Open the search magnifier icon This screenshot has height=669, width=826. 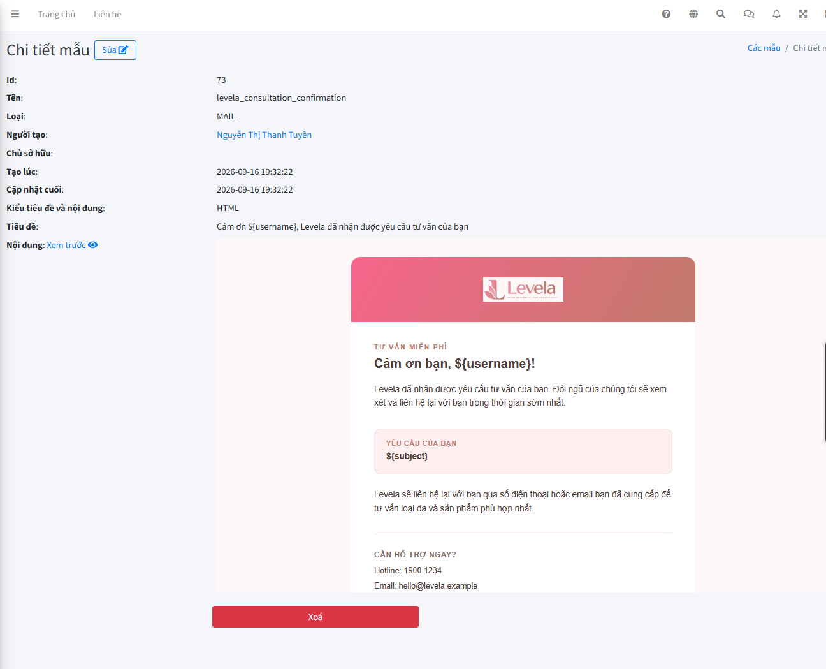721,14
